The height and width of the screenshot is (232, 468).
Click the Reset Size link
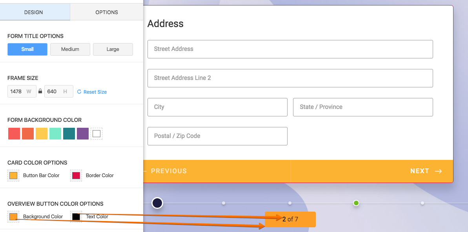click(95, 92)
